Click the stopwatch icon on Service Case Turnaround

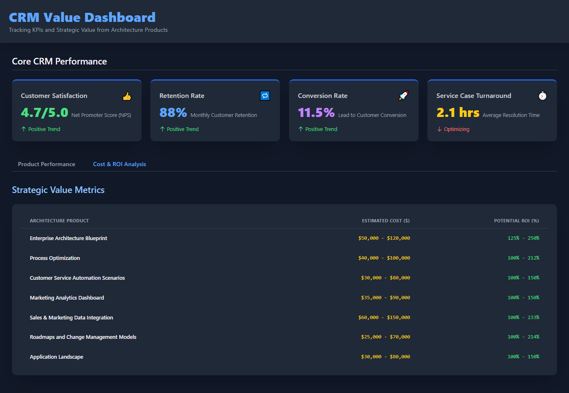point(542,96)
